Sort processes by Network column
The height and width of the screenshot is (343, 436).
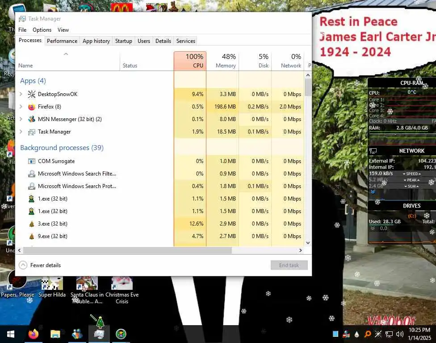(288, 61)
